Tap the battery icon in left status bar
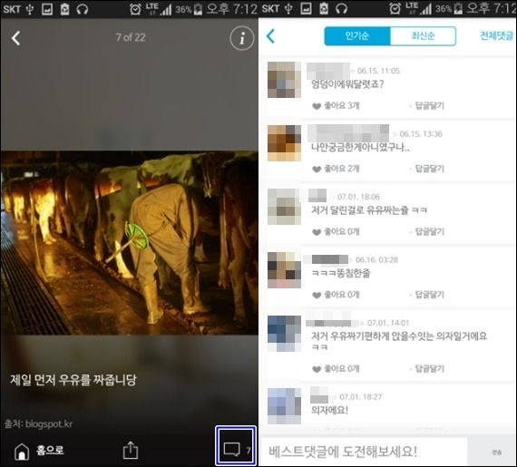This screenshot has width=517, height=467. pos(198,9)
